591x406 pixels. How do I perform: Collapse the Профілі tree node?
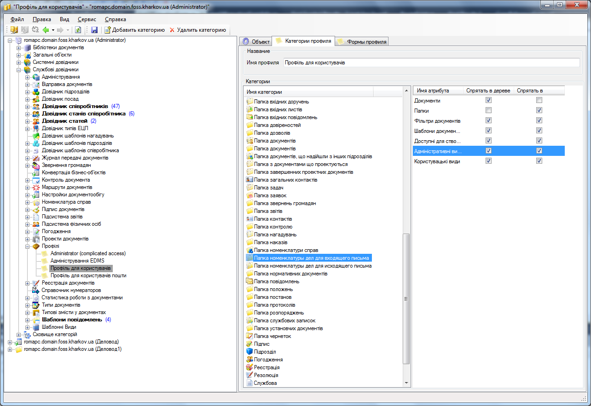[x=28, y=246]
